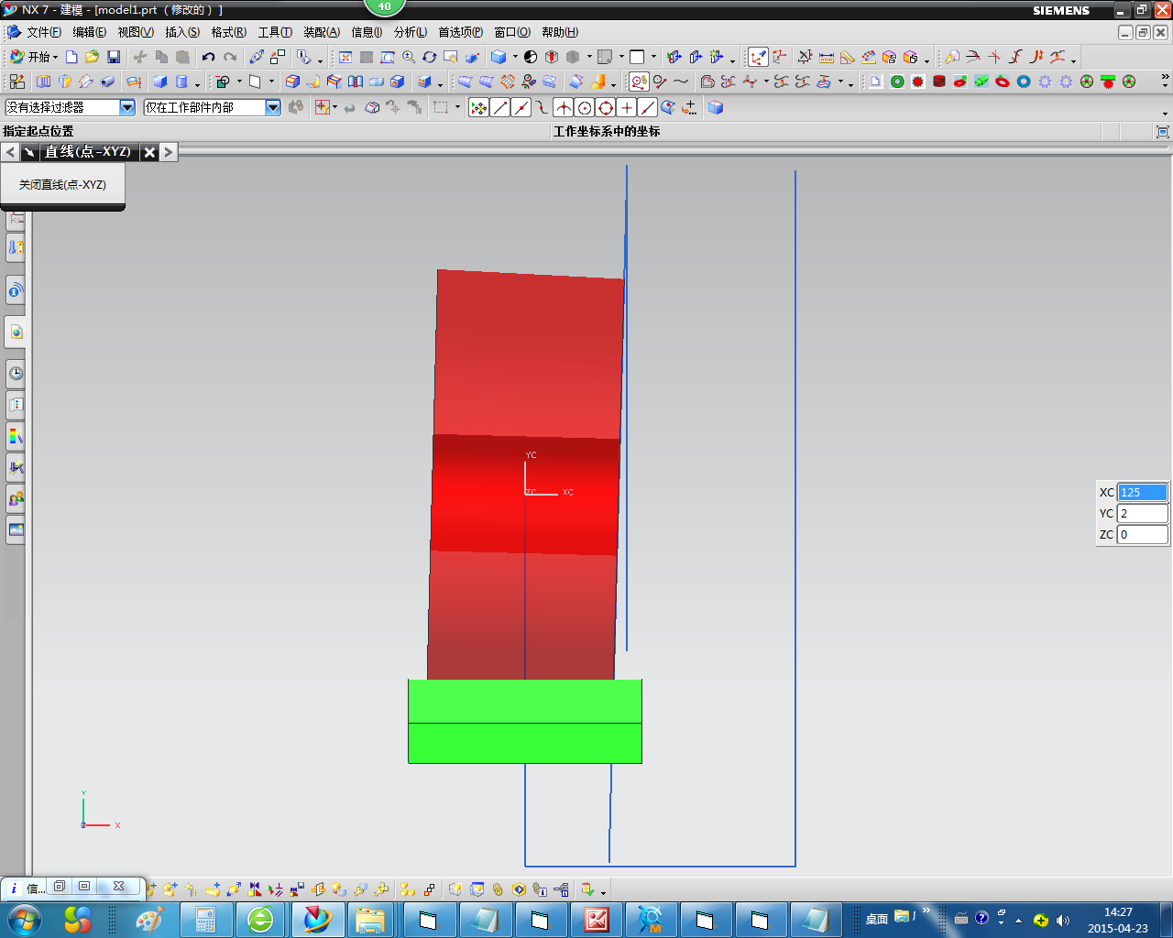
Task: Open the 插入(S) Insert menu
Action: tap(182, 32)
